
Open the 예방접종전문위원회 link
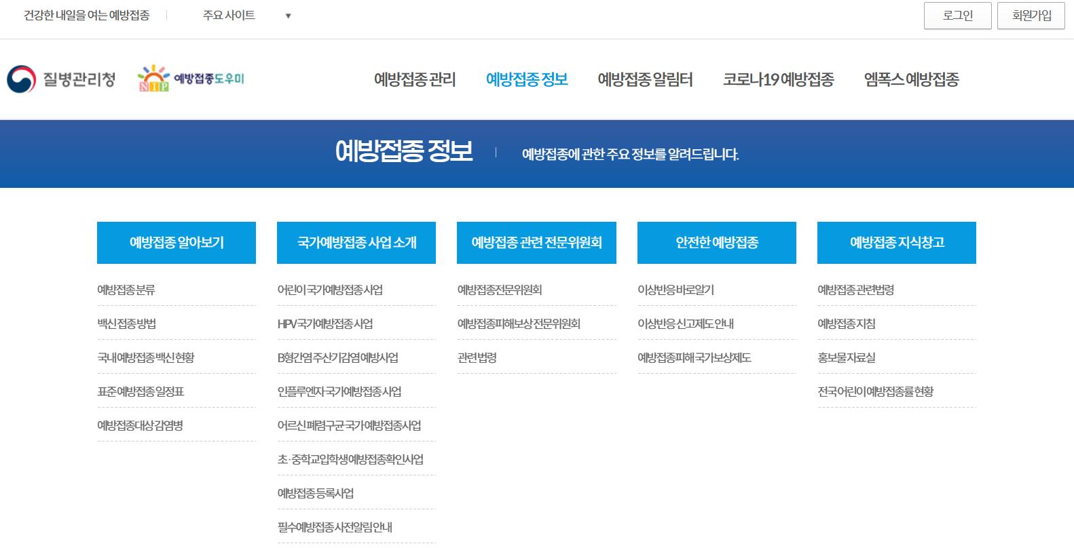[x=500, y=290]
